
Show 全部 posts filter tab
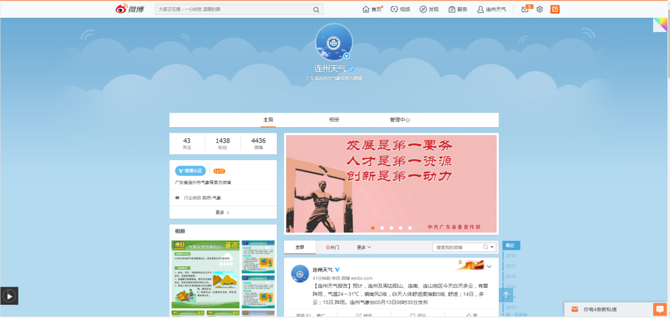[x=300, y=247]
